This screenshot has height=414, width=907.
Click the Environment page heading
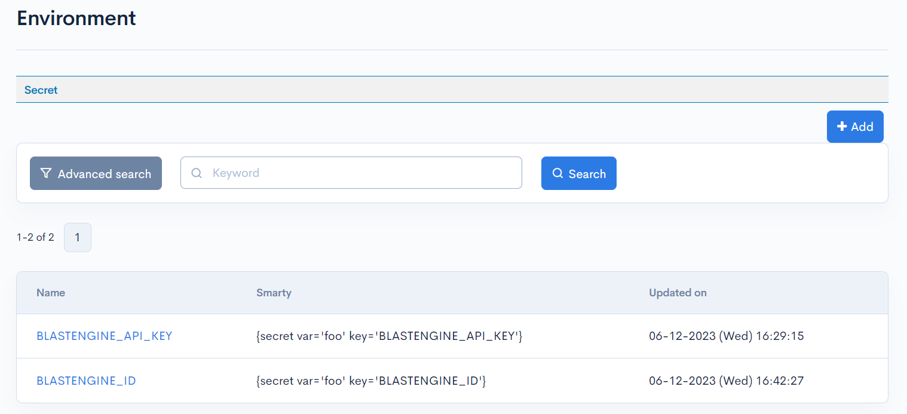pyautogui.click(x=76, y=18)
